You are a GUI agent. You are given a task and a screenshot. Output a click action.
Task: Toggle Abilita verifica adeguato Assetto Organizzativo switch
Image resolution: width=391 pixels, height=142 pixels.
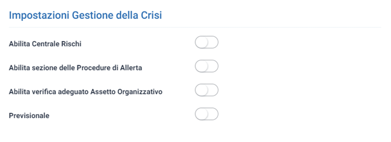(x=206, y=90)
